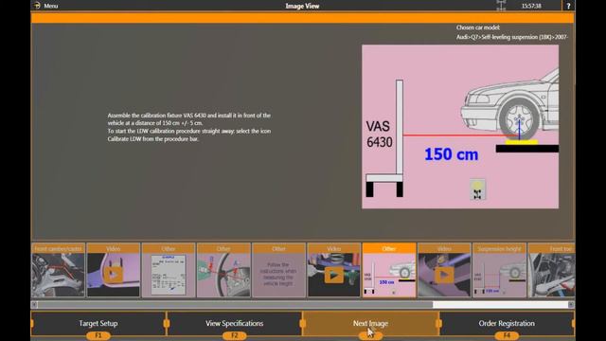Click the Chosen car model Audi Q7 text
606x341 pixels.
(512, 32)
